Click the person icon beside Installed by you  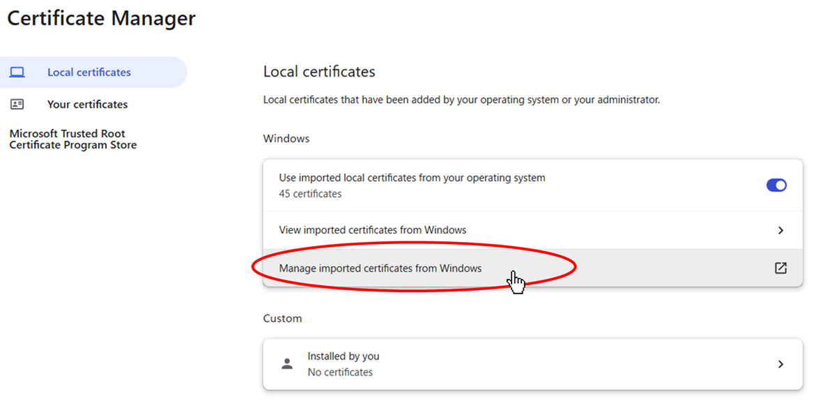click(287, 364)
